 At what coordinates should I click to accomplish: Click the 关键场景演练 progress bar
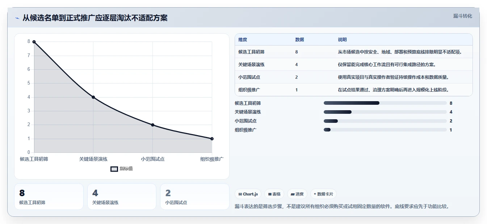pos(385,112)
